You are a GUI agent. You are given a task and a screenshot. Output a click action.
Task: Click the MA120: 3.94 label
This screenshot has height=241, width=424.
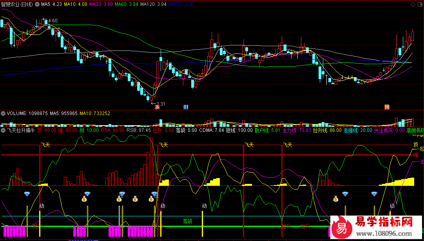click(154, 4)
